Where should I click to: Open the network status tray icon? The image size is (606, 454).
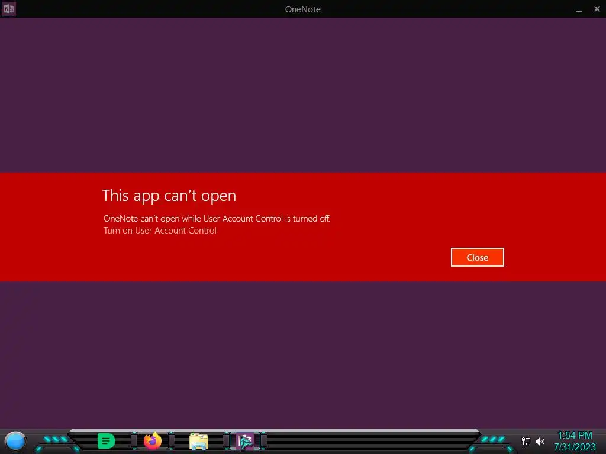coord(526,441)
